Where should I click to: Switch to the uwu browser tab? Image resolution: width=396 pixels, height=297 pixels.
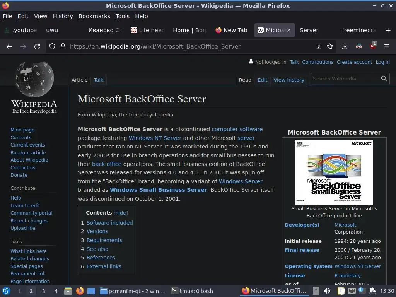(62, 30)
